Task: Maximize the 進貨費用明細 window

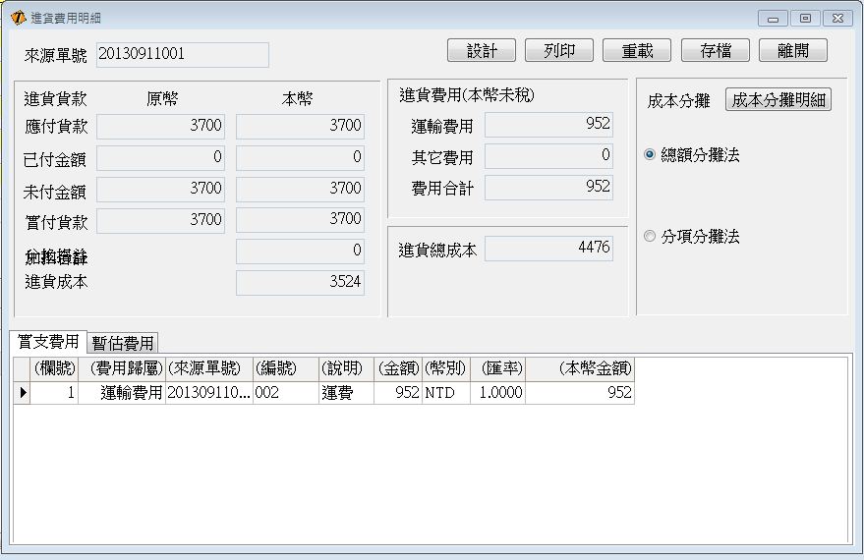Action: point(805,18)
